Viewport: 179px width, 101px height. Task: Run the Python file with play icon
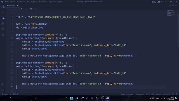pos(168,6)
